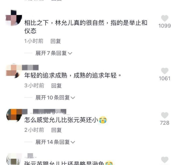Select the comment 怎么感觉允儿比张元英还小
Image resolution: width=174 pixels, height=165 pixels.
61,120
